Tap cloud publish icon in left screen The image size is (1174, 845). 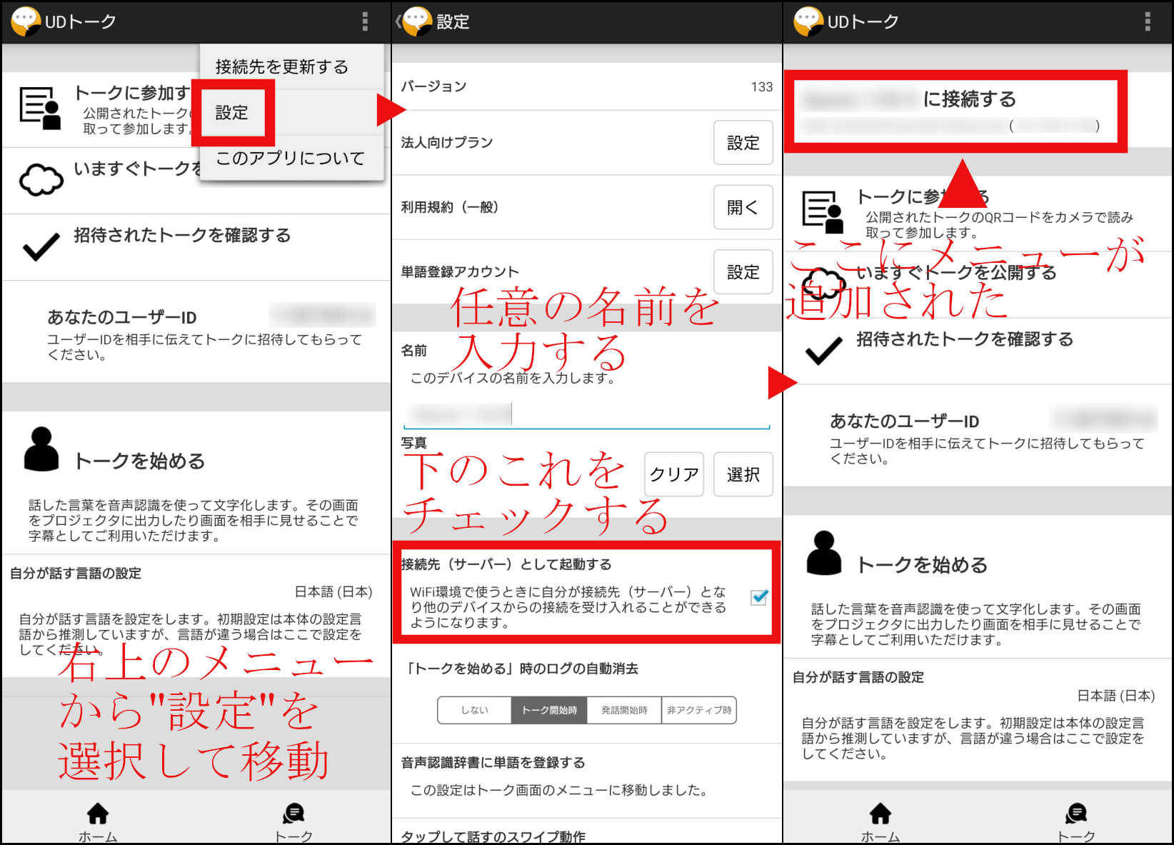(41, 179)
